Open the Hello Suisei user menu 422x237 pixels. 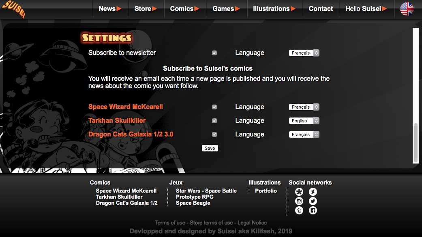(x=366, y=8)
